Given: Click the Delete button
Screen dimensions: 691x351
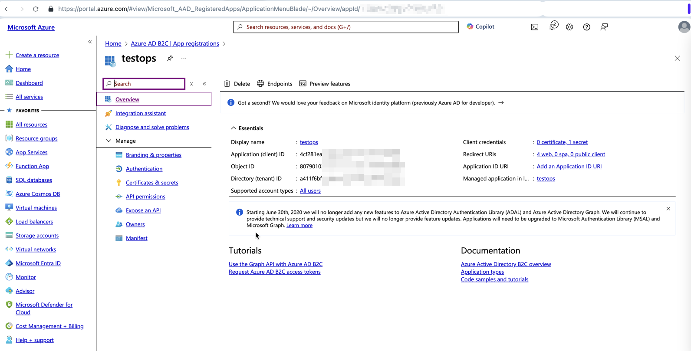Looking at the screenshot, I should point(237,84).
